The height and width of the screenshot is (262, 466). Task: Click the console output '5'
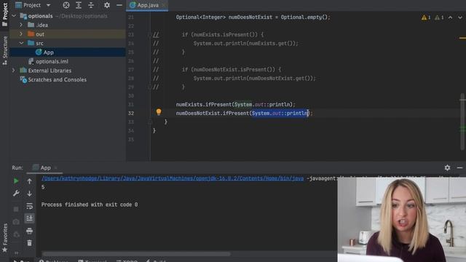(43, 187)
